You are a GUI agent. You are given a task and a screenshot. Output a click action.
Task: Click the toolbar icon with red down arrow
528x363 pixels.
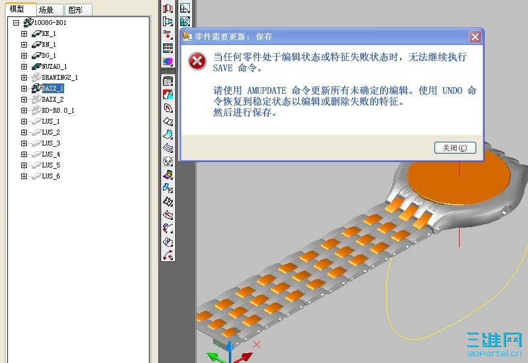click(x=168, y=35)
